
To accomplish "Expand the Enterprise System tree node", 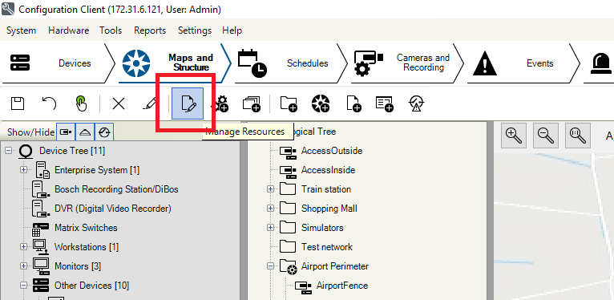I will tap(24, 170).
